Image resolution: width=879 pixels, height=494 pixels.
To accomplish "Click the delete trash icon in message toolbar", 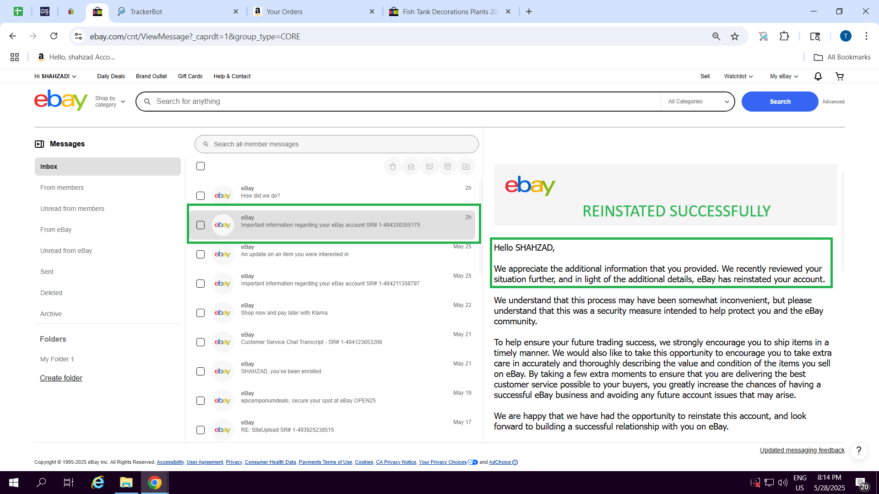I will [x=392, y=166].
